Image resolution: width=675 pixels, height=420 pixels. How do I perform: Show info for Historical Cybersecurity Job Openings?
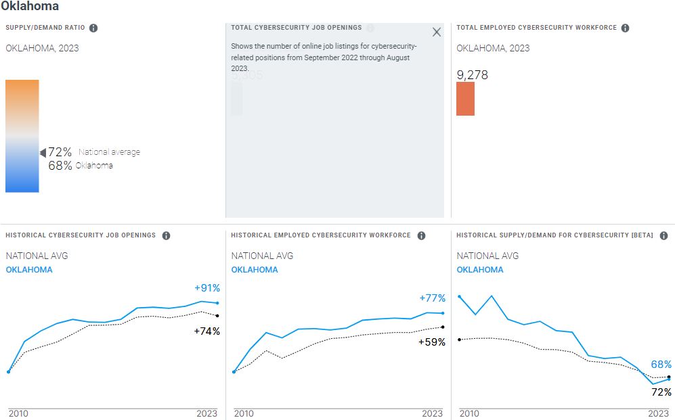pos(166,235)
